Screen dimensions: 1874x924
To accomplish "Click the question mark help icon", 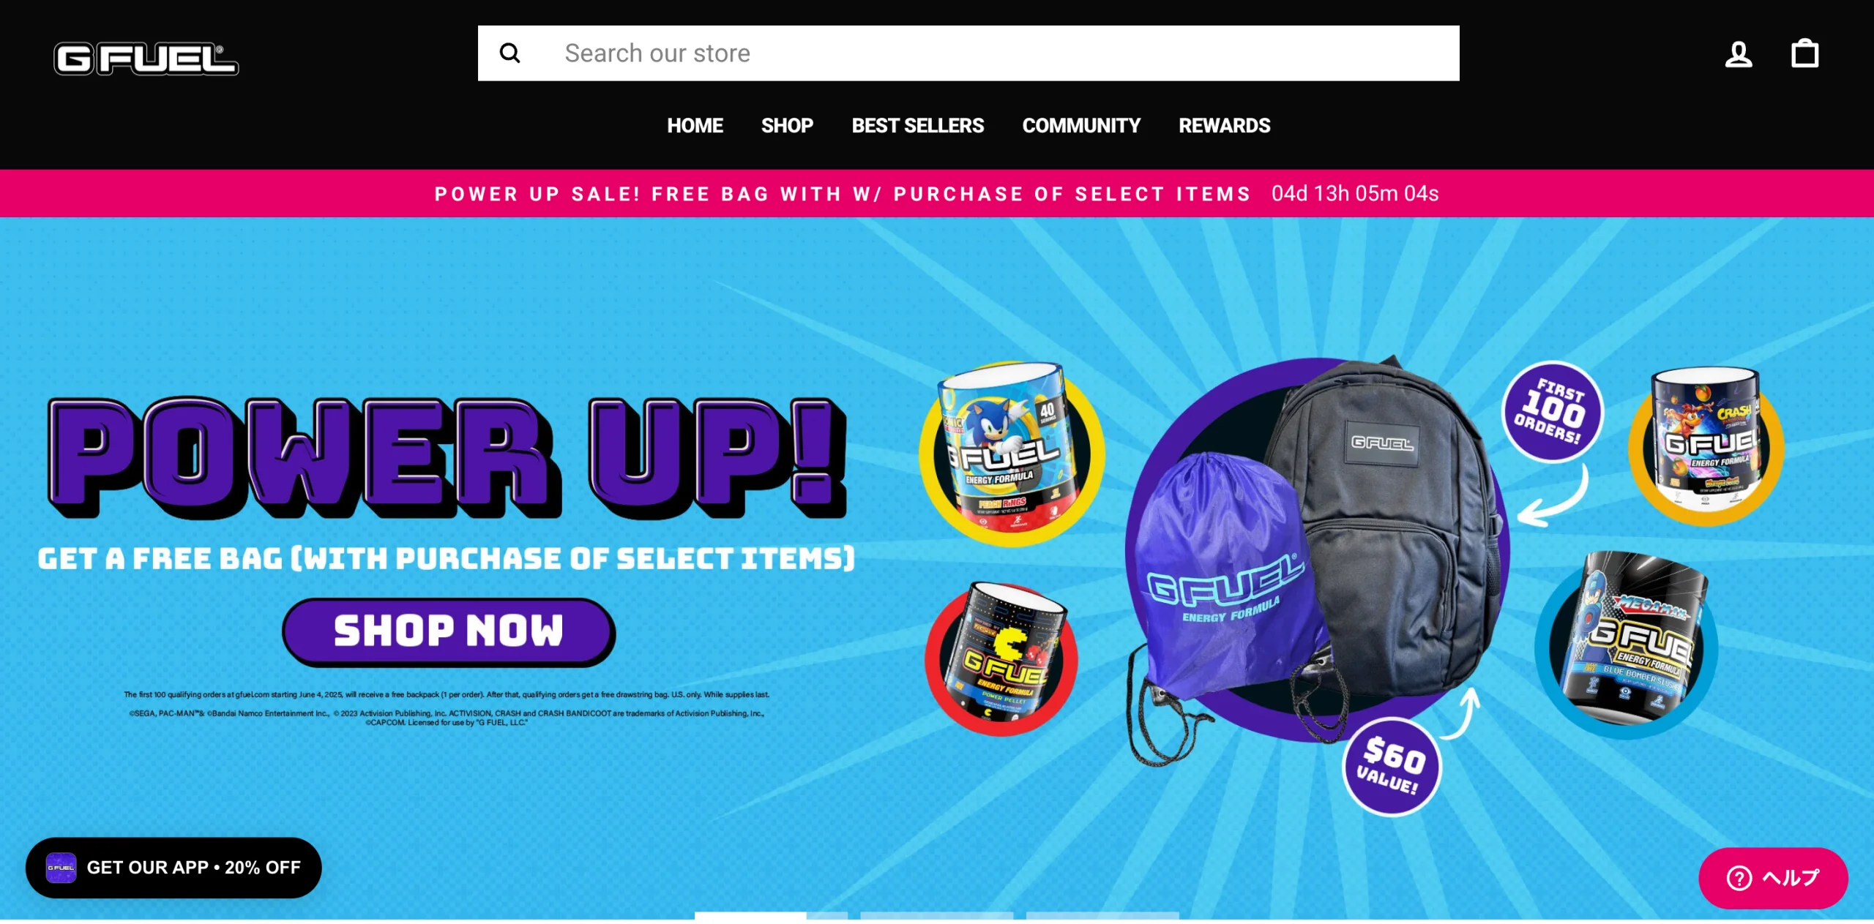I will [1739, 878].
